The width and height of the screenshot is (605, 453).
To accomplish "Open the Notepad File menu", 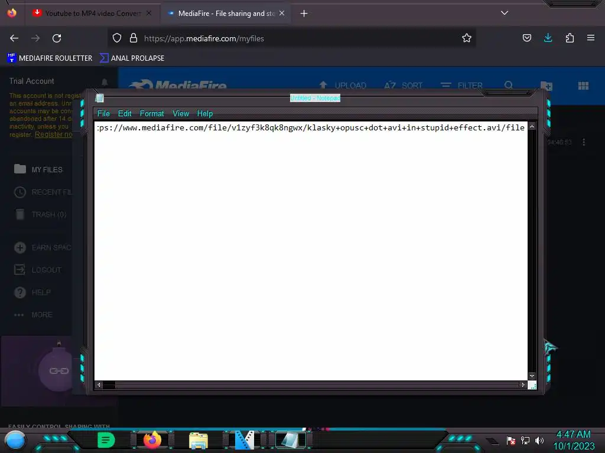I will 103,114.
